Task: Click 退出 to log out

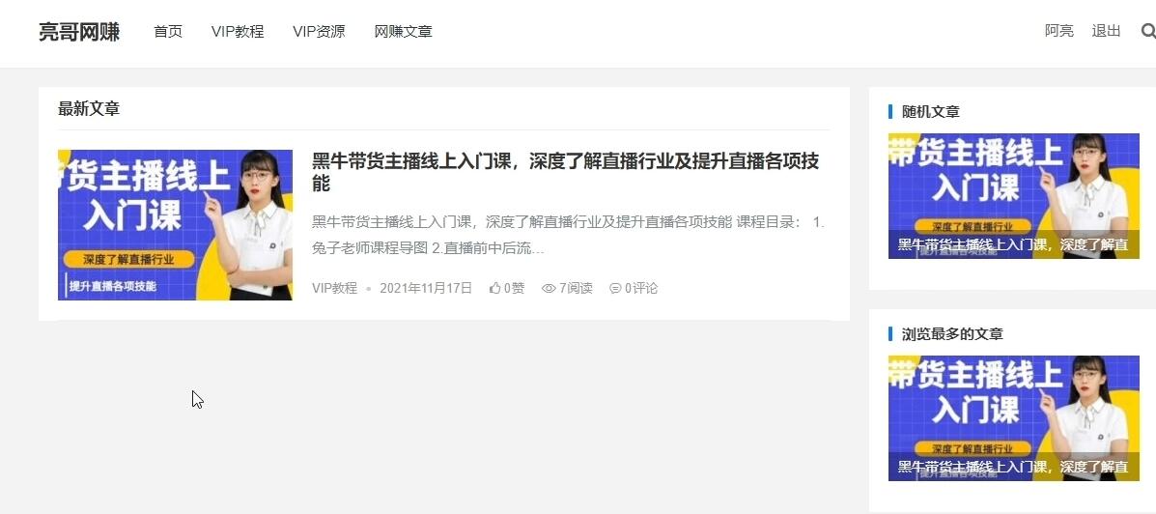Action: point(1106,31)
